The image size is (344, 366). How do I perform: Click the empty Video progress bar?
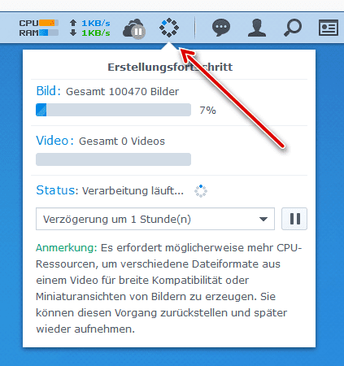click(113, 159)
